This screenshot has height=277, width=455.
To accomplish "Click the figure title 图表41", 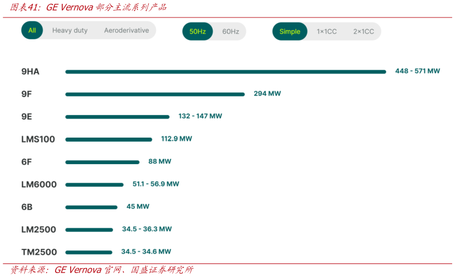I will [88, 7].
